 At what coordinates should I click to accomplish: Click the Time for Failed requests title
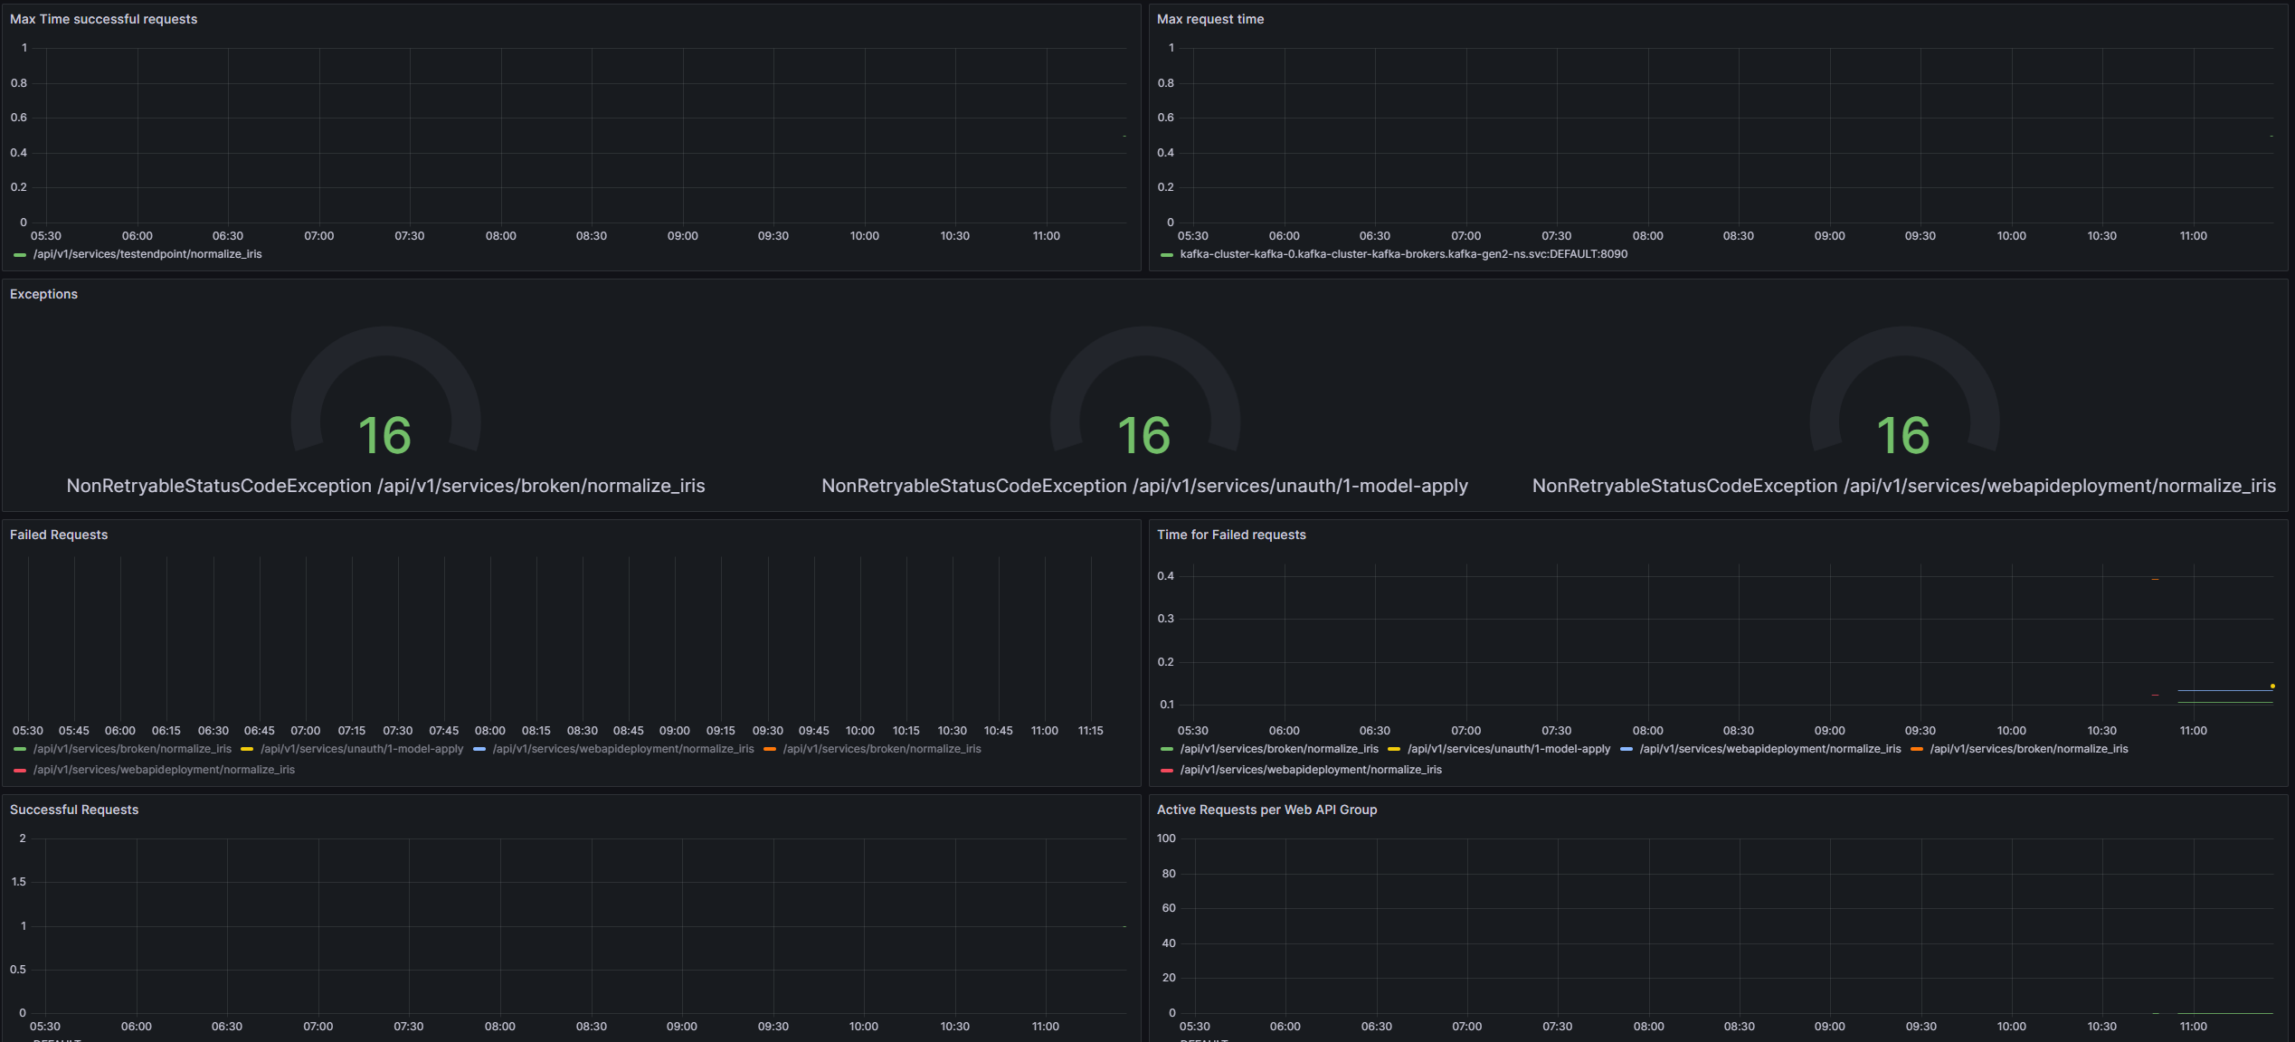1230,535
